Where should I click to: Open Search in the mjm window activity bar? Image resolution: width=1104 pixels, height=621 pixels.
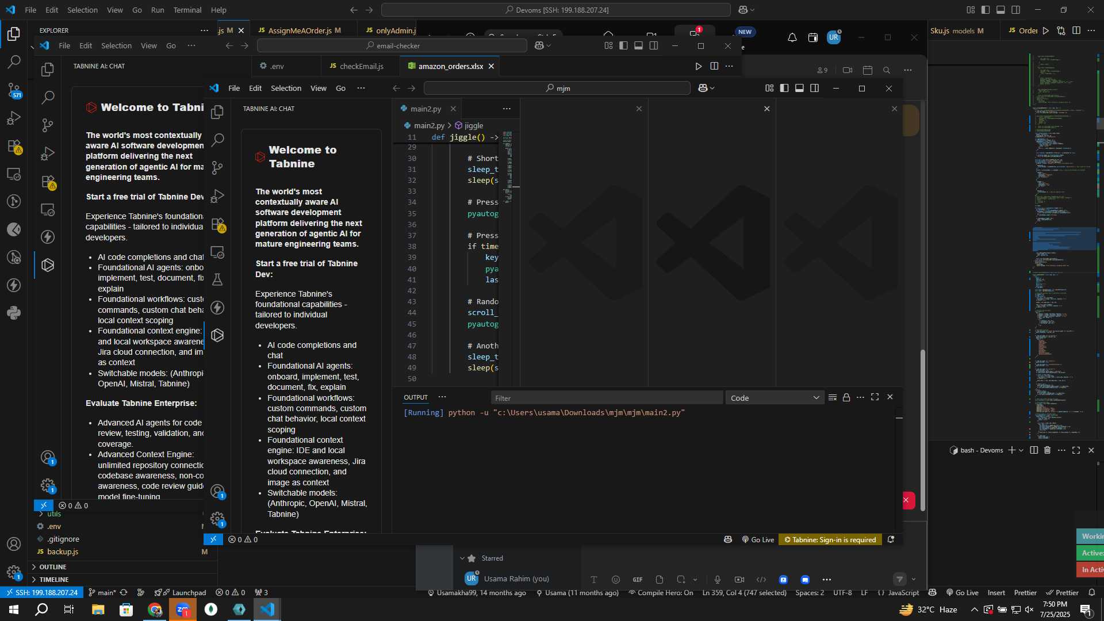coord(217,140)
